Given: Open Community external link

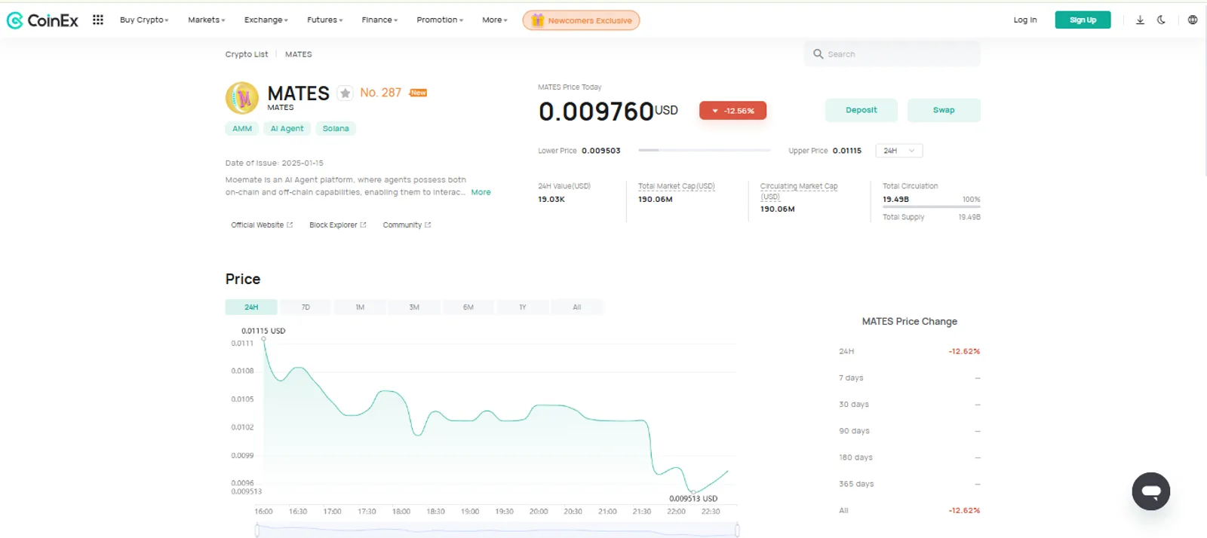Looking at the screenshot, I should [407, 225].
